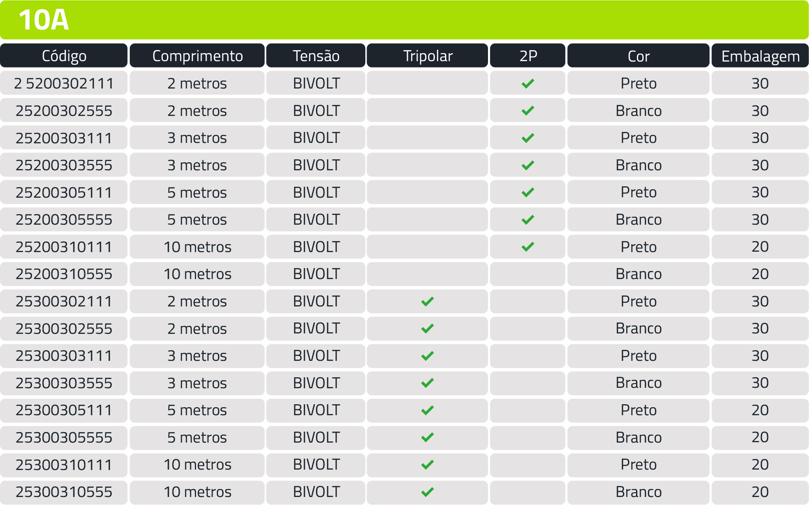This screenshot has width=809, height=505.
Task: Click the 2P checkmark in row 25200303111
Action: (x=528, y=138)
